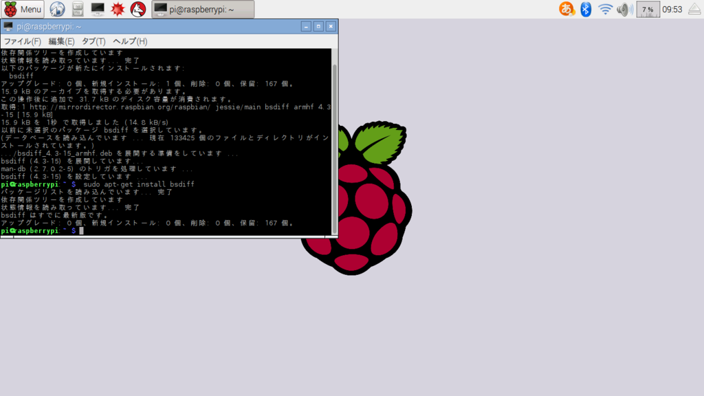This screenshot has height=396, width=704.
Task: Open the Wolfram wolf icon
Action: 137,9
